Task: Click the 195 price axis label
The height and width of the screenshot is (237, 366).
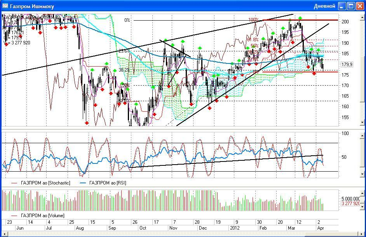Action: [345, 32]
